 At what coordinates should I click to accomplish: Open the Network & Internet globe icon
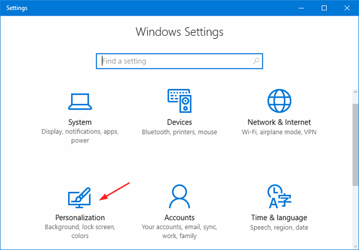tap(279, 100)
